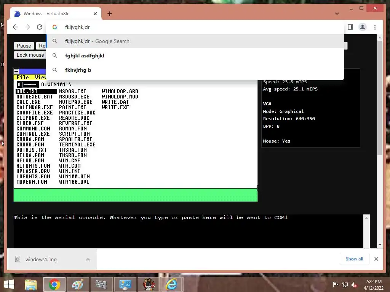The height and width of the screenshot is (292, 390).
Task: Select CONTROL.EXE file
Action: point(33,134)
